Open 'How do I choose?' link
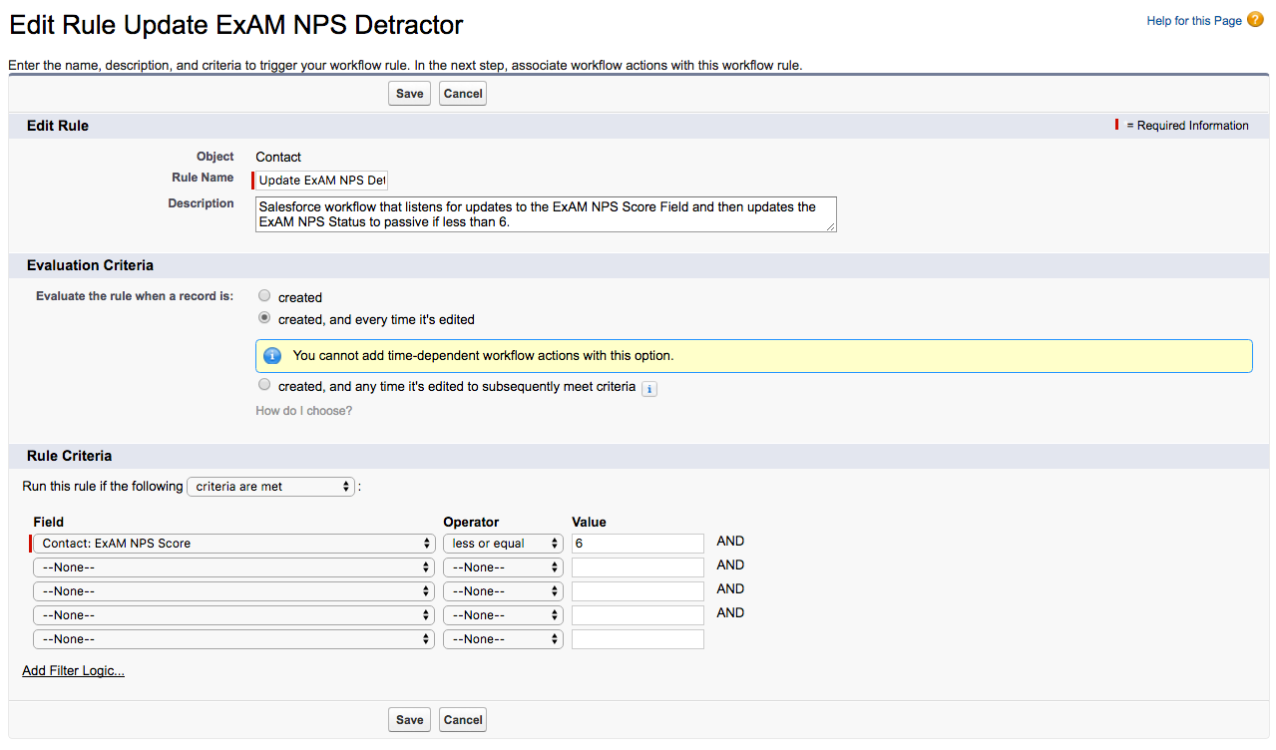This screenshot has width=1276, height=750. (x=304, y=411)
